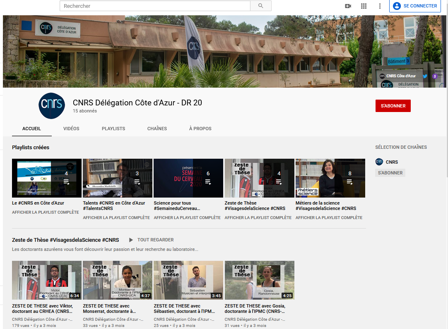Play the Monserrat video thumbnail
The image size is (448, 329).
[118, 280]
